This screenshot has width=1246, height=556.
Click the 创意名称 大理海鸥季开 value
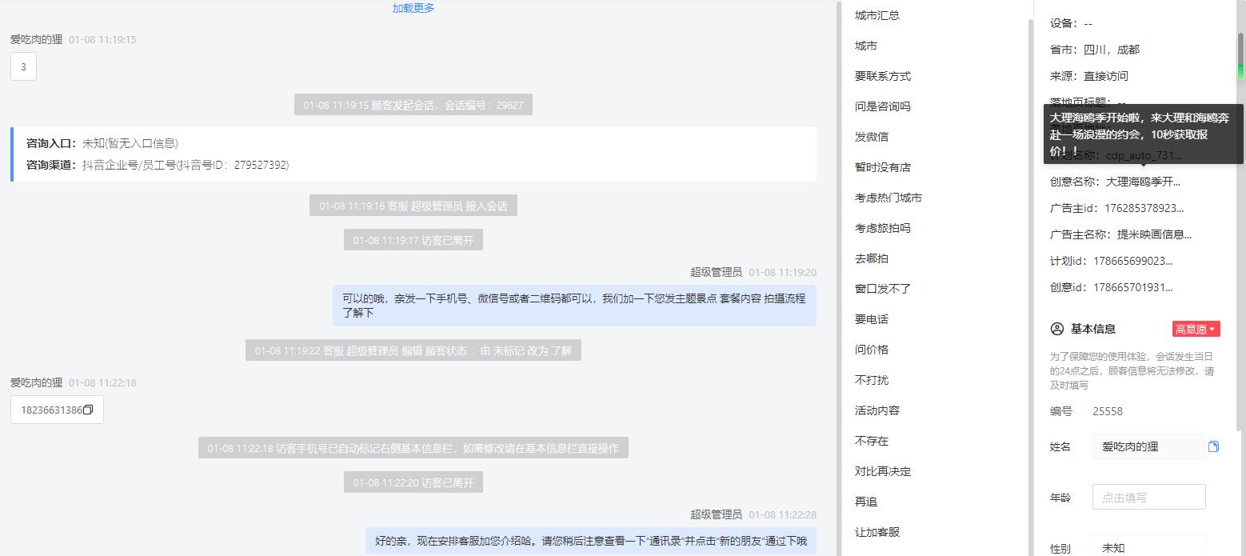point(1143,182)
